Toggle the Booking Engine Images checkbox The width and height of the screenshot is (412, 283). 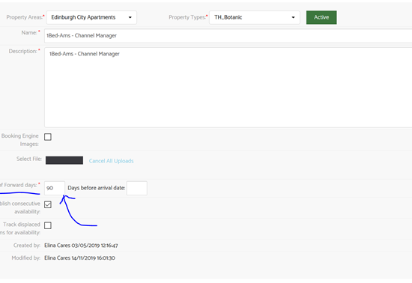click(48, 137)
